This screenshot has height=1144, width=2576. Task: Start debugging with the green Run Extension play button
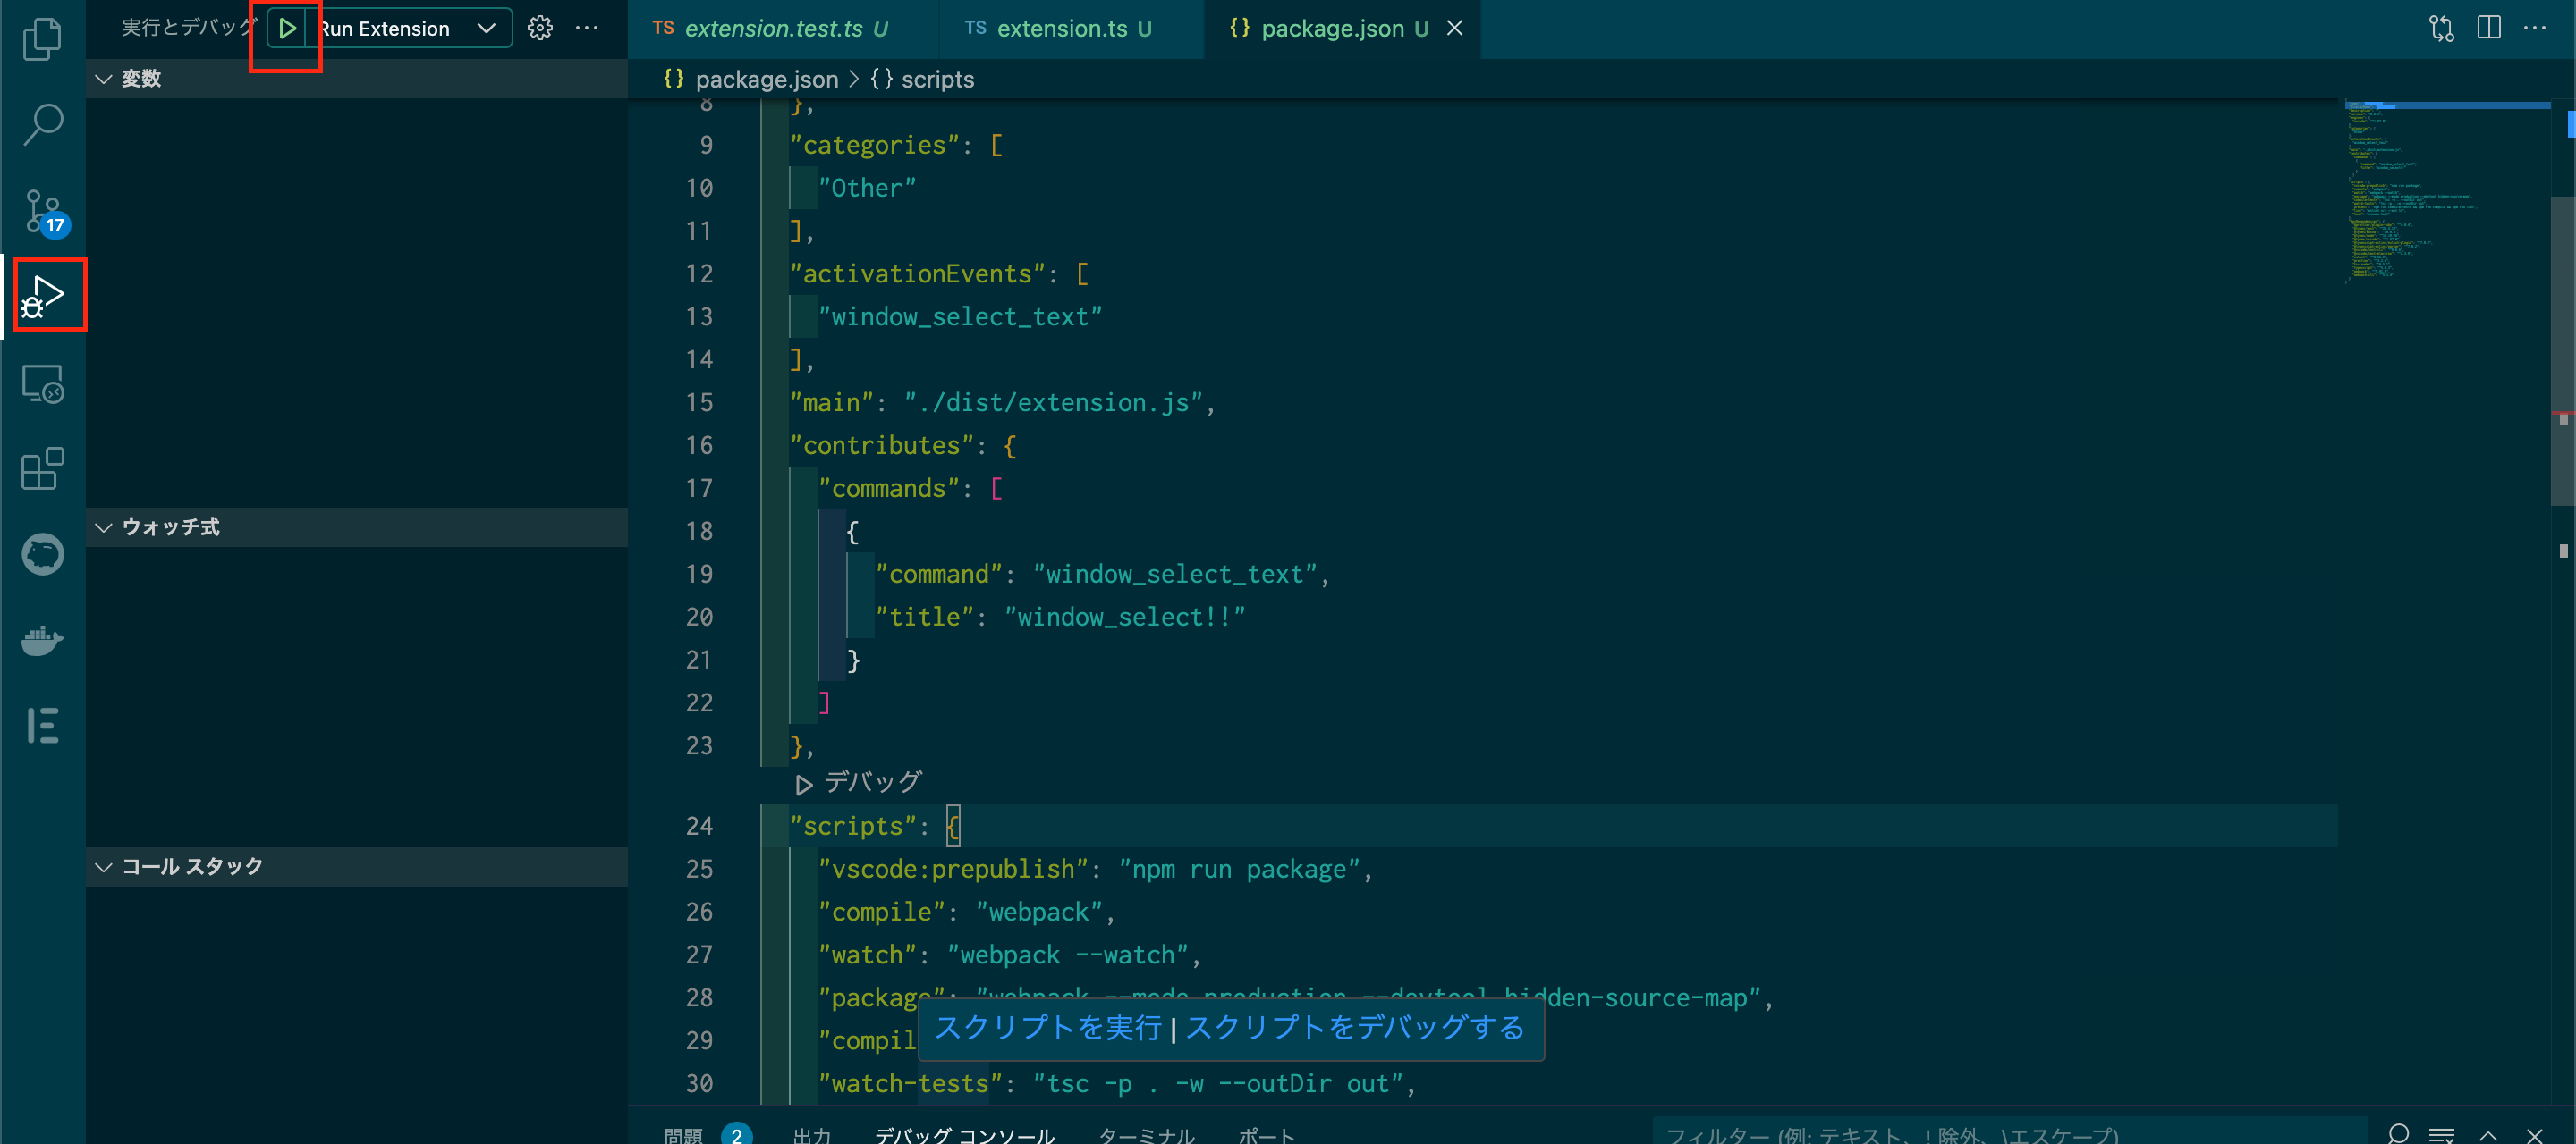pyautogui.click(x=289, y=28)
